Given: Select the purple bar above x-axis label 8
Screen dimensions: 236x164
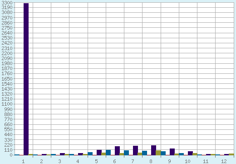Looking at the screenshot, I should coord(153,150).
